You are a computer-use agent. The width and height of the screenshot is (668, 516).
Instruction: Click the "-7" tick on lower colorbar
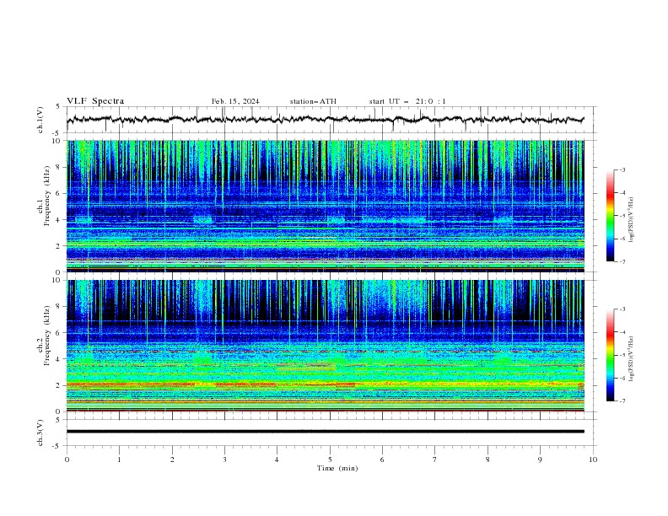(622, 401)
